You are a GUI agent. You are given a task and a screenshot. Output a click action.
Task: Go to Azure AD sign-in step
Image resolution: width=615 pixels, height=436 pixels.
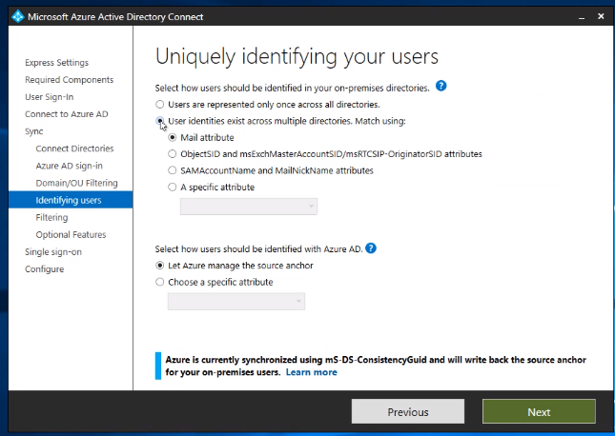(69, 166)
